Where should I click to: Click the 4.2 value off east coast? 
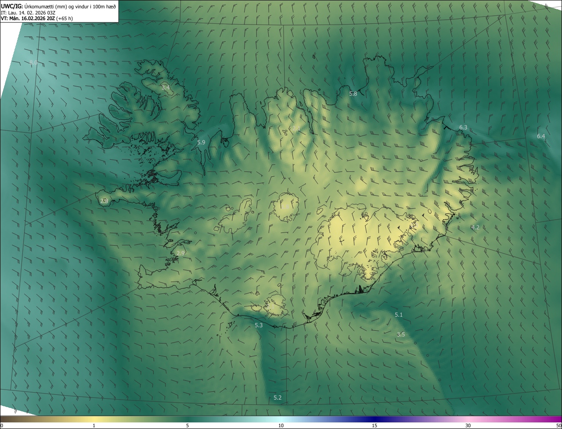coord(475,227)
